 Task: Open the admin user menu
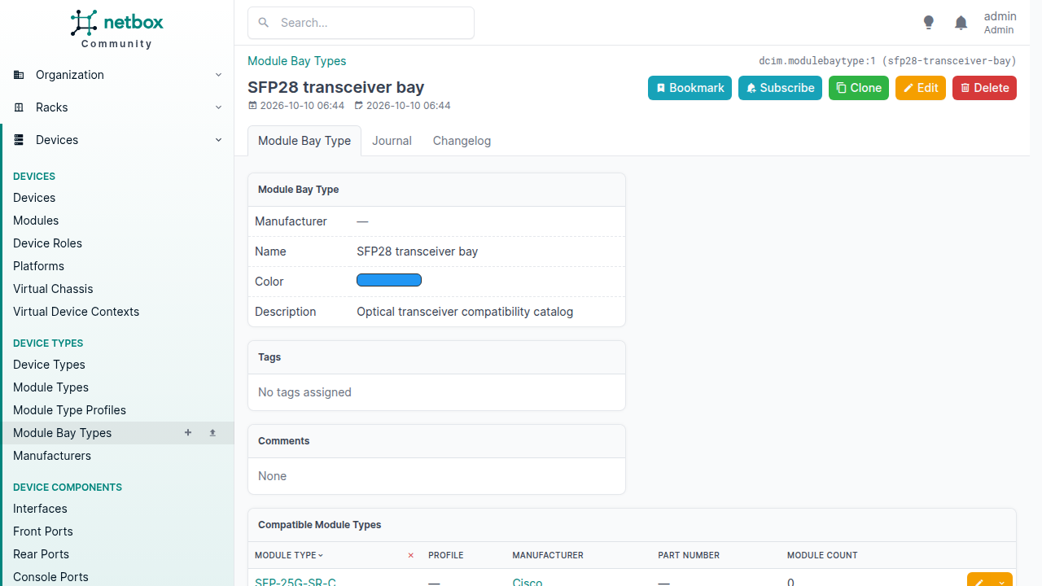click(x=1000, y=23)
